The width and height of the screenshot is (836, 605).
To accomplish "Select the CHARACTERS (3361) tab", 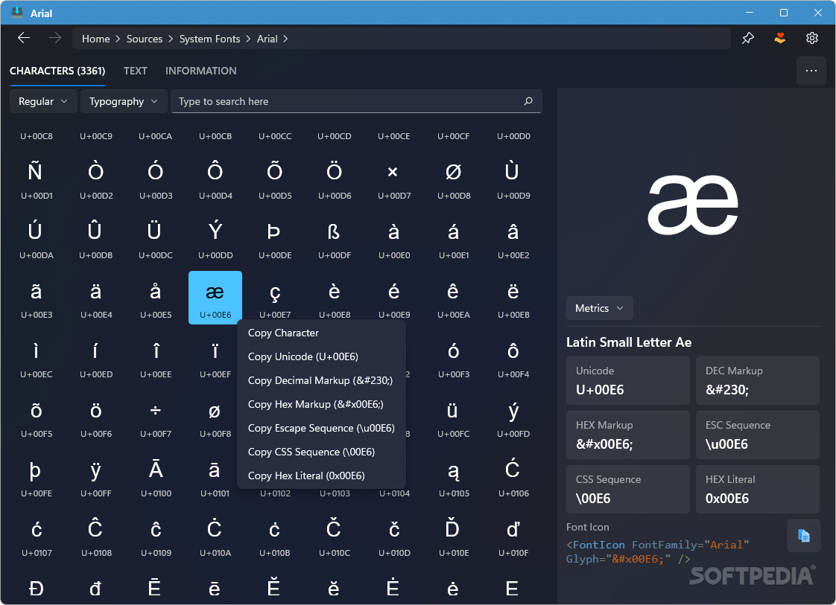I will tap(57, 71).
